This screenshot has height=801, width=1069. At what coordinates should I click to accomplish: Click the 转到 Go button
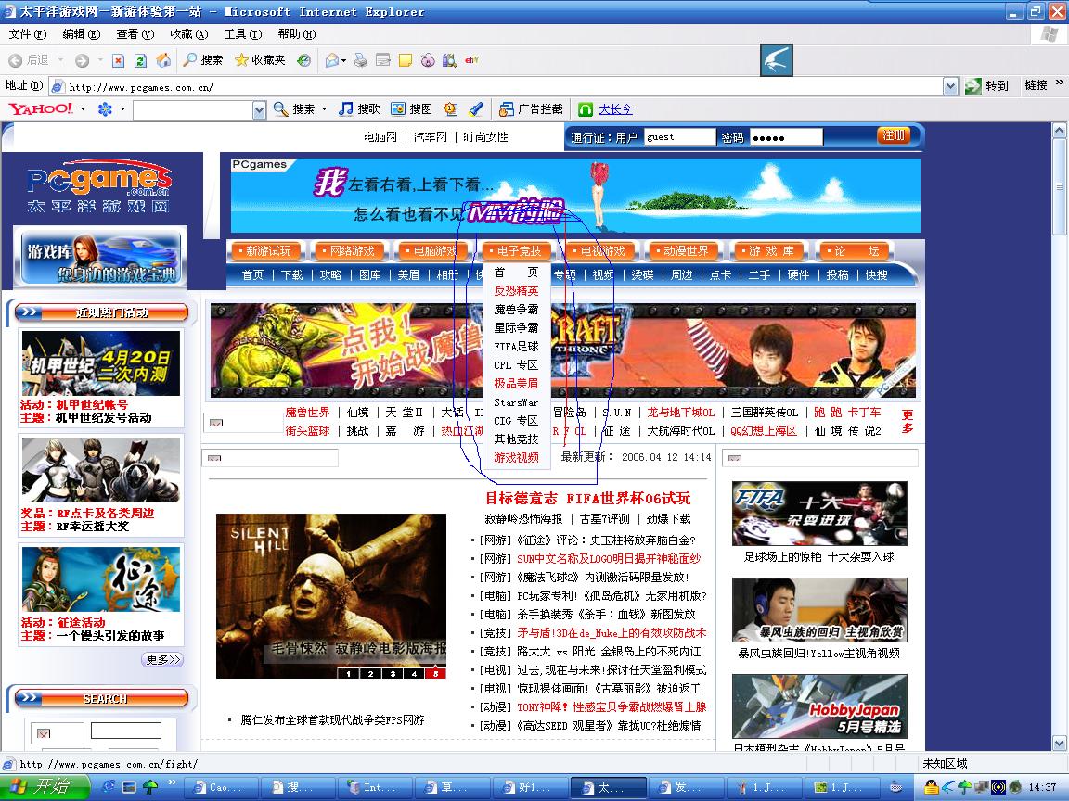986,86
